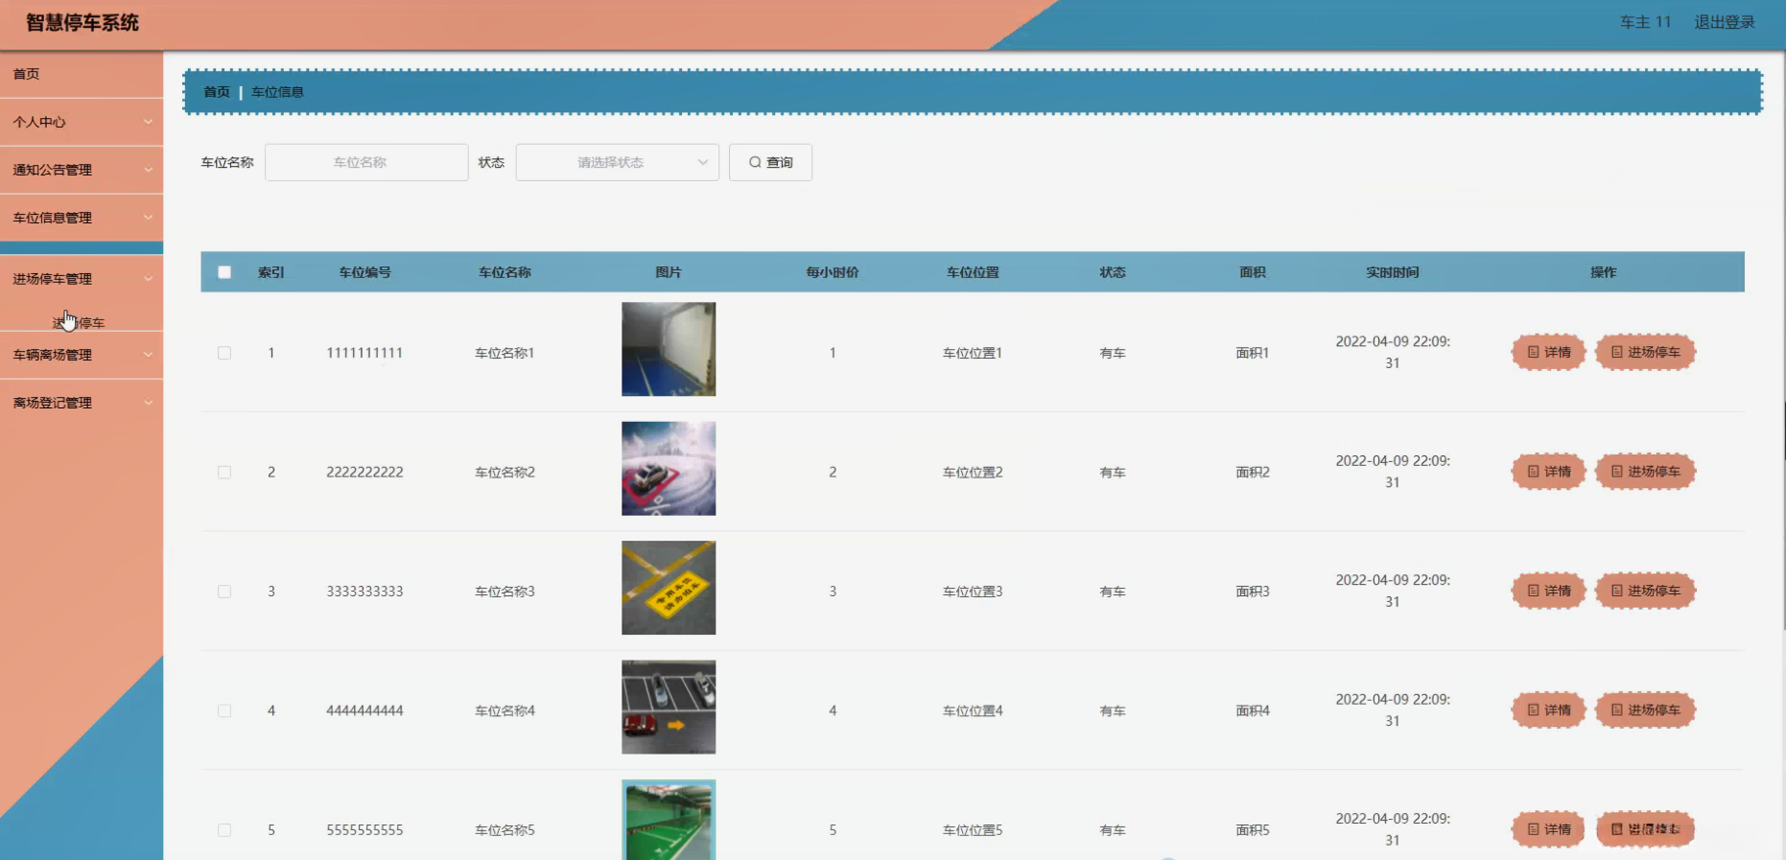Click the 车位编号 column header

click(364, 272)
